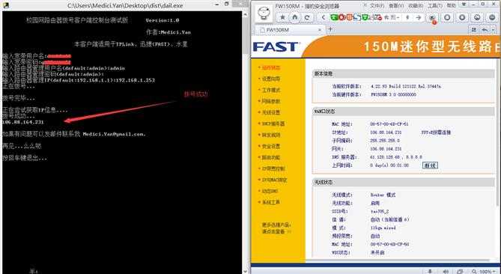Screen dimensions: 501x274
Task: Open DHCP服务器 in the router sidebar
Action: pos(273,124)
